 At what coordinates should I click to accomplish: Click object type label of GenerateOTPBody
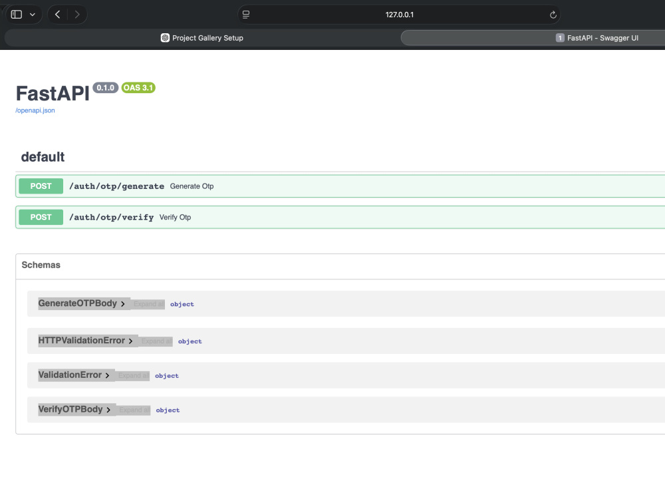click(182, 304)
